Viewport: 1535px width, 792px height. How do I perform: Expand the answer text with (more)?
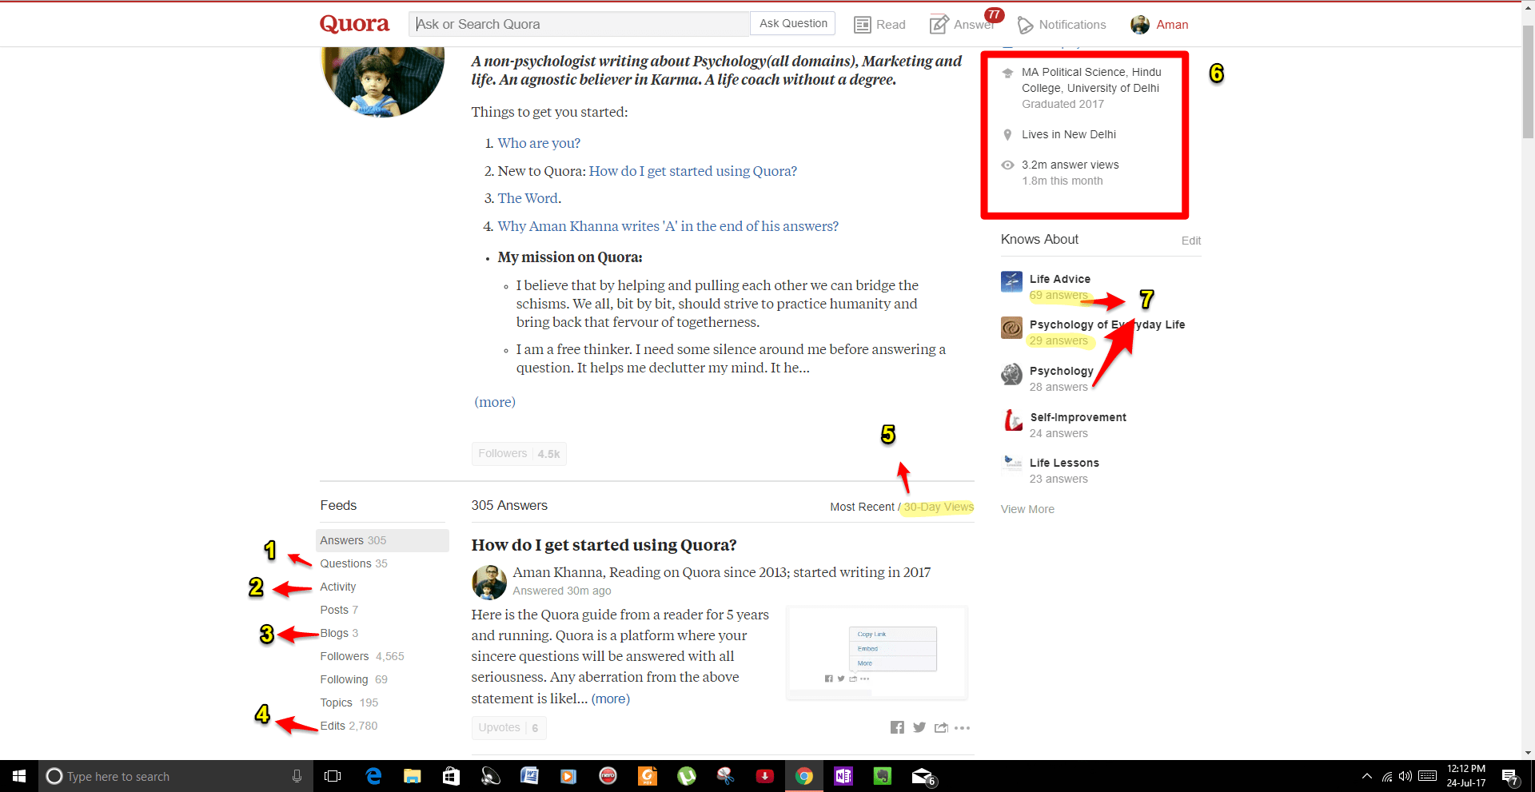tap(611, 698)
